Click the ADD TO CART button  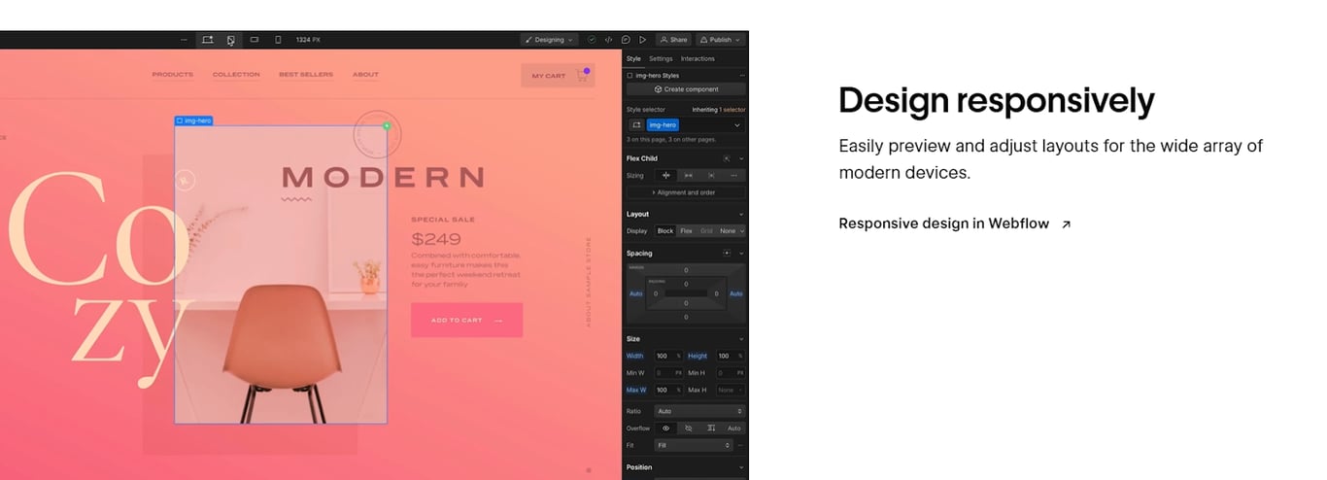click(x=466, y=320)
